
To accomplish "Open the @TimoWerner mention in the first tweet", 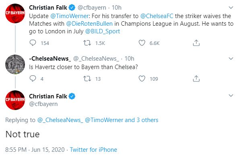I will tap(69, 16).
